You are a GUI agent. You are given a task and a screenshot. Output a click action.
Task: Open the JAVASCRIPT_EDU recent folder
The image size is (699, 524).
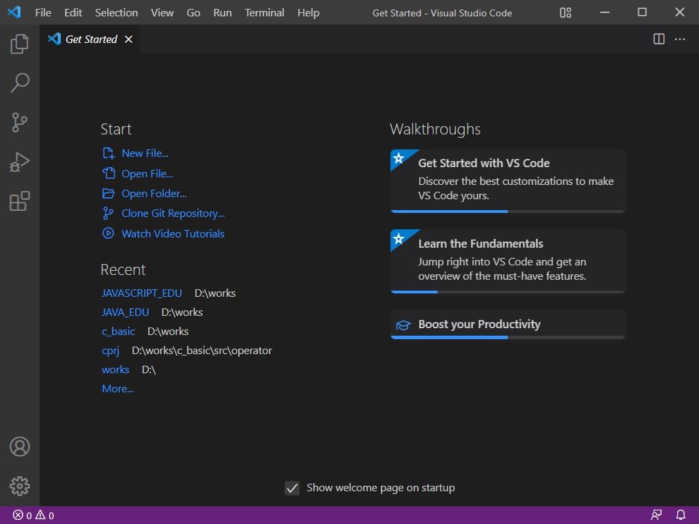point(141,293)
